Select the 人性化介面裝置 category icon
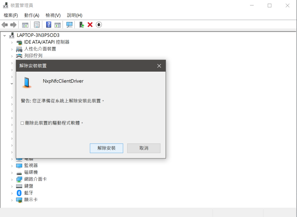The height and width of the screenshot is (217, 297). tap(19, 49)
